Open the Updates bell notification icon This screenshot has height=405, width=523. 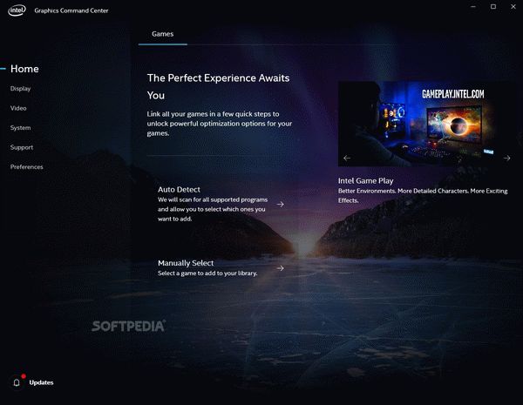pyautogui.click(x=17, y=382)
